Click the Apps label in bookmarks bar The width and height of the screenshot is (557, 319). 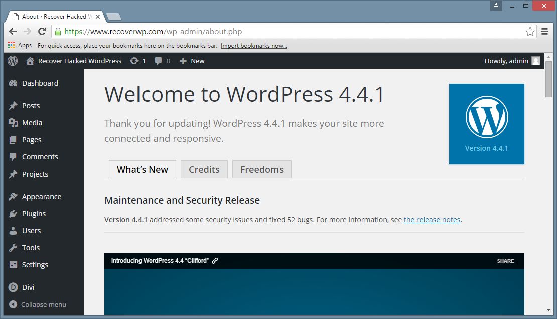(x=25, y=46)
